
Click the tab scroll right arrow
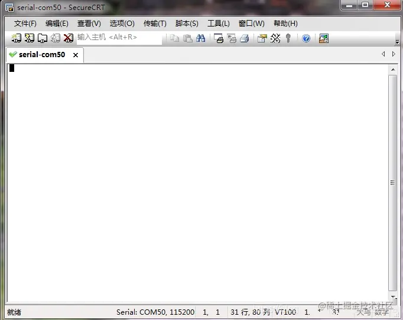pos(394,54)
